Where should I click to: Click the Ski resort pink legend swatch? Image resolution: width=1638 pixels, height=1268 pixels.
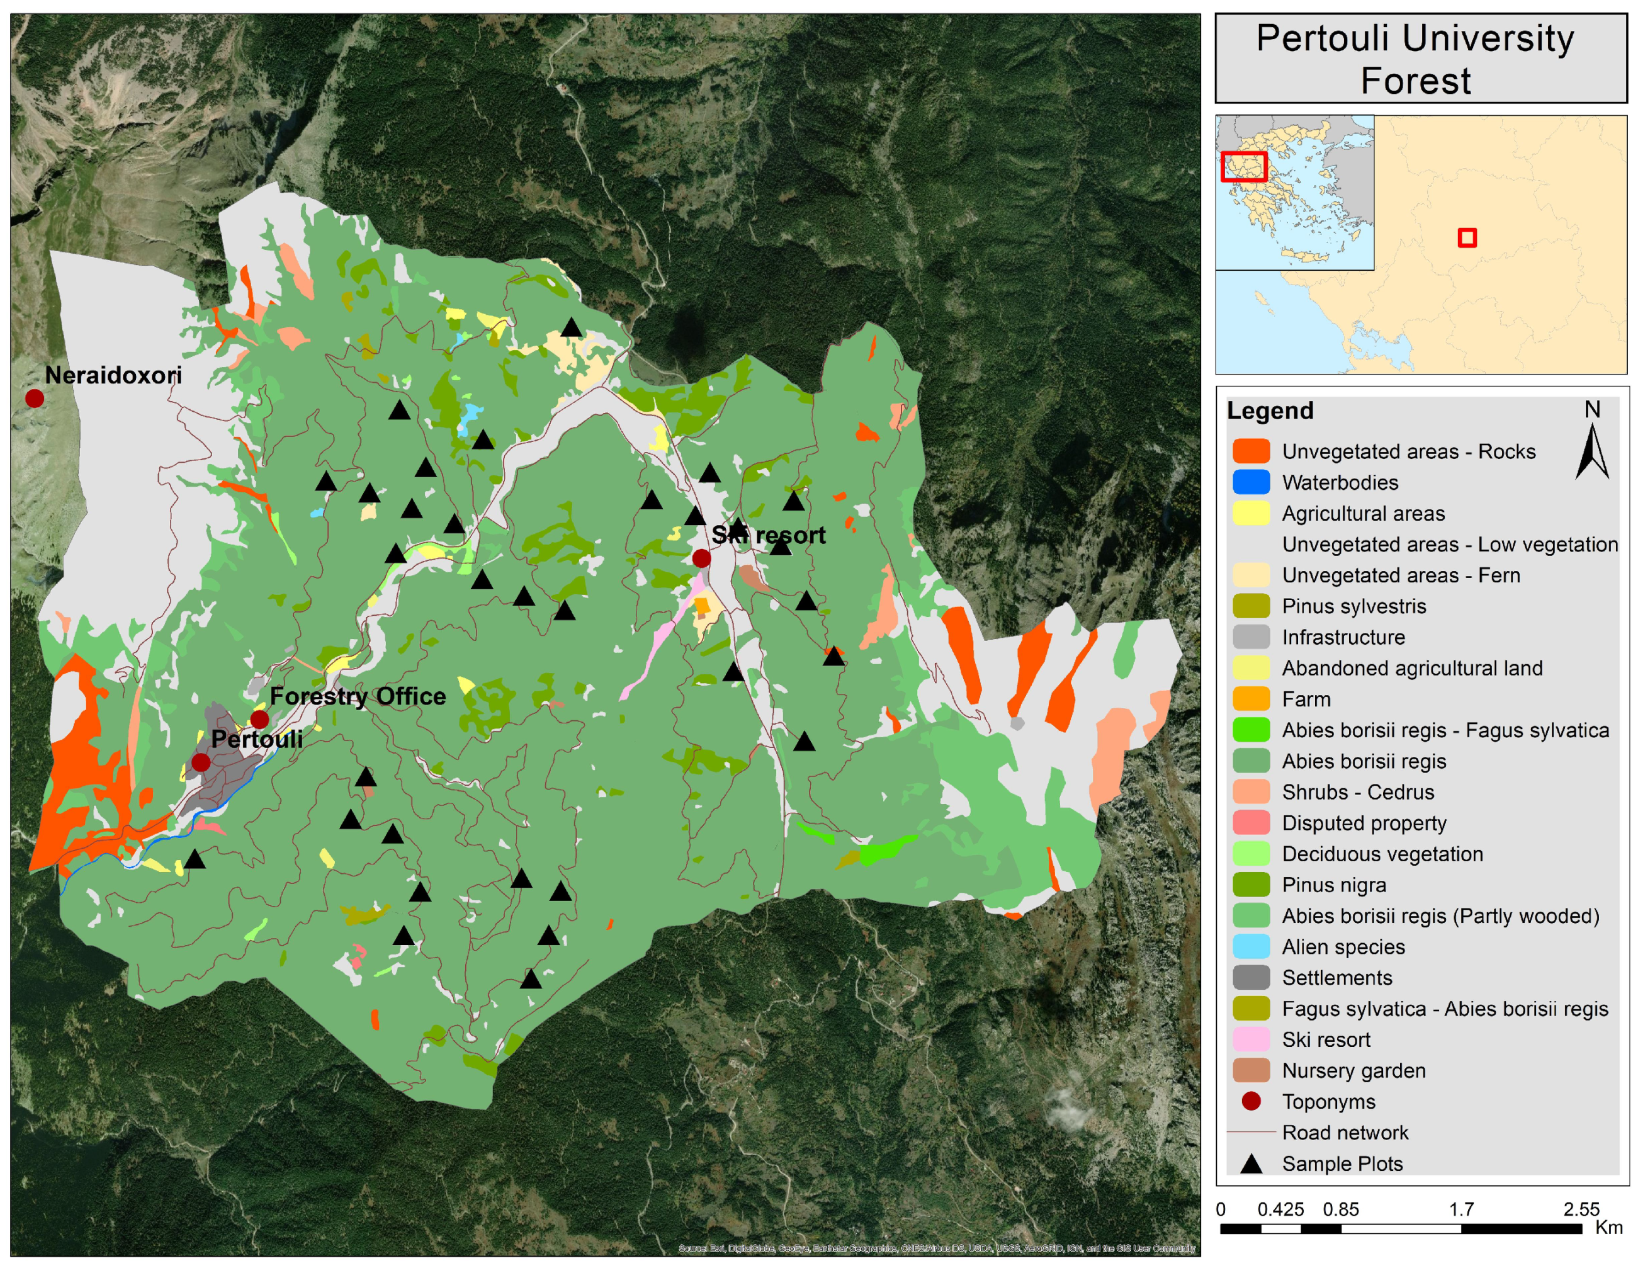tap(1251, 1040)
